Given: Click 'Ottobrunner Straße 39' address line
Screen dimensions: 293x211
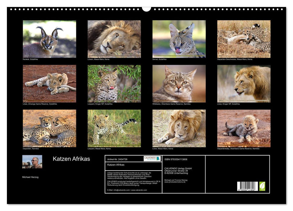Looking at the screenshot, I should tap(176, 171).
